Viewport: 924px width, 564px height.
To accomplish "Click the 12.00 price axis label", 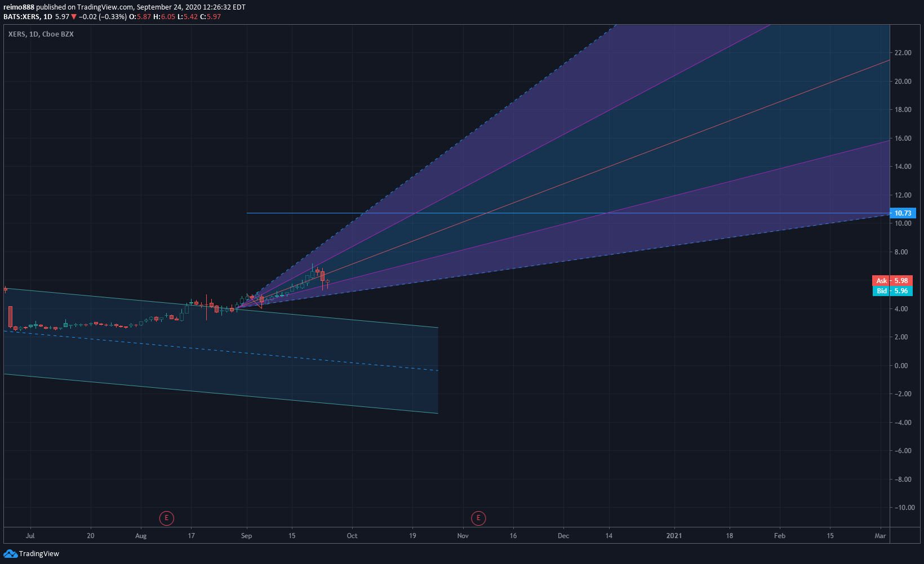I will pyautogui.click(x=903, y=195).
